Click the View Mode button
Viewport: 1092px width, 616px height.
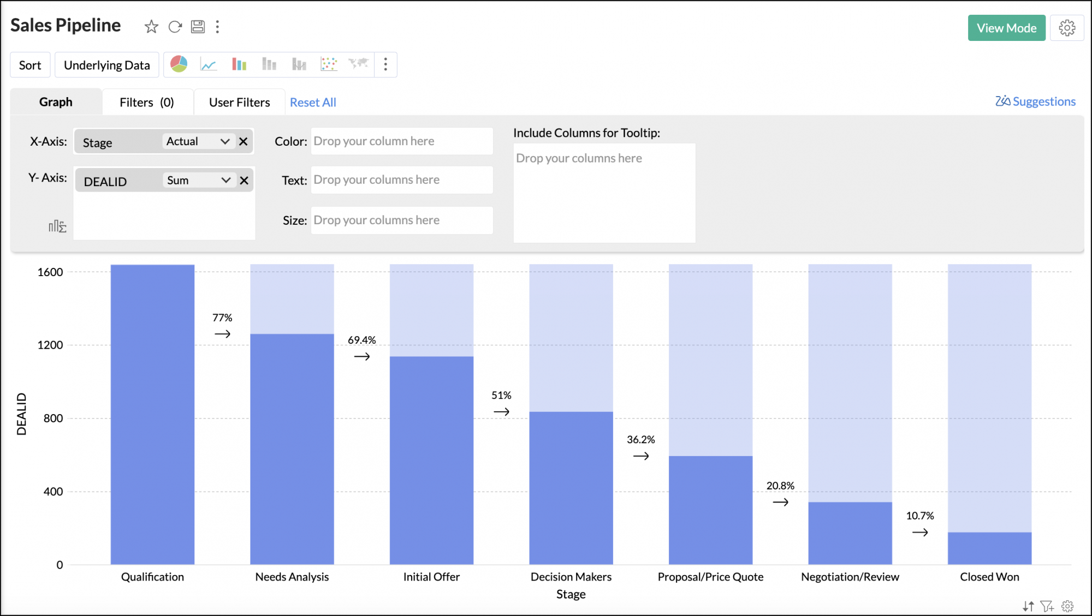(1006, 28)
